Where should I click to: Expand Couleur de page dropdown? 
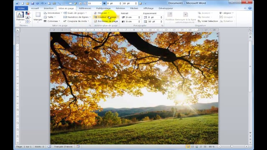tap(106, 17)
